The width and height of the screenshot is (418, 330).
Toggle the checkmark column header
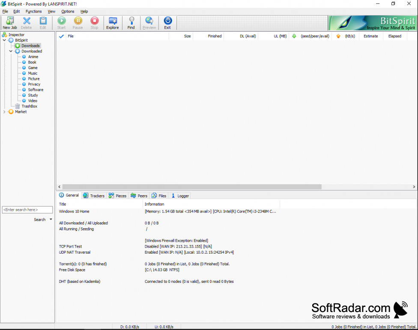(x=61, y=36)
